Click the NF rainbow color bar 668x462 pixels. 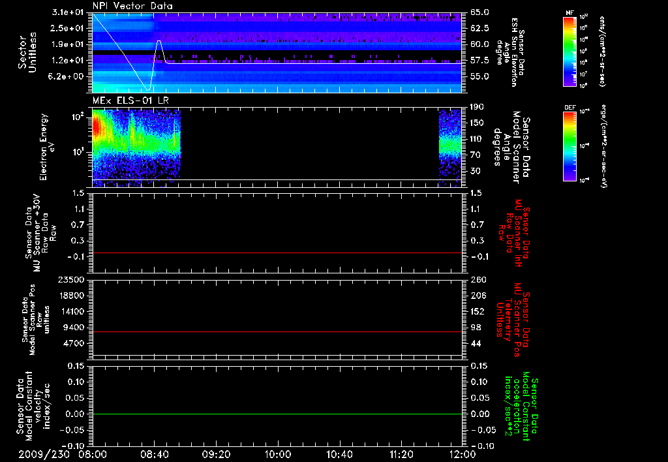pos(570,52)
